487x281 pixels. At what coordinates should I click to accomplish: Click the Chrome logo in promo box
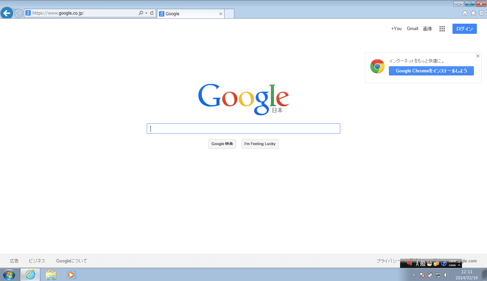(377, 66)
